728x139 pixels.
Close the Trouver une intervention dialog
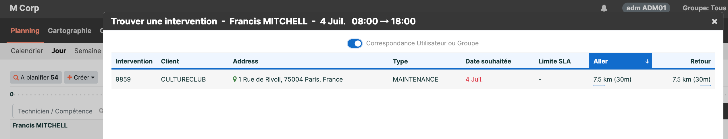[714, 22]
